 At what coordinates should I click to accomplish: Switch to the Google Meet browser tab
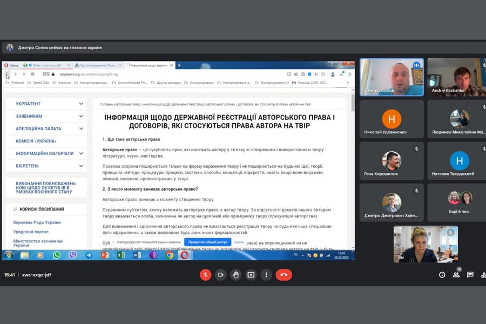pyautogui.click(x=46, y=65)
